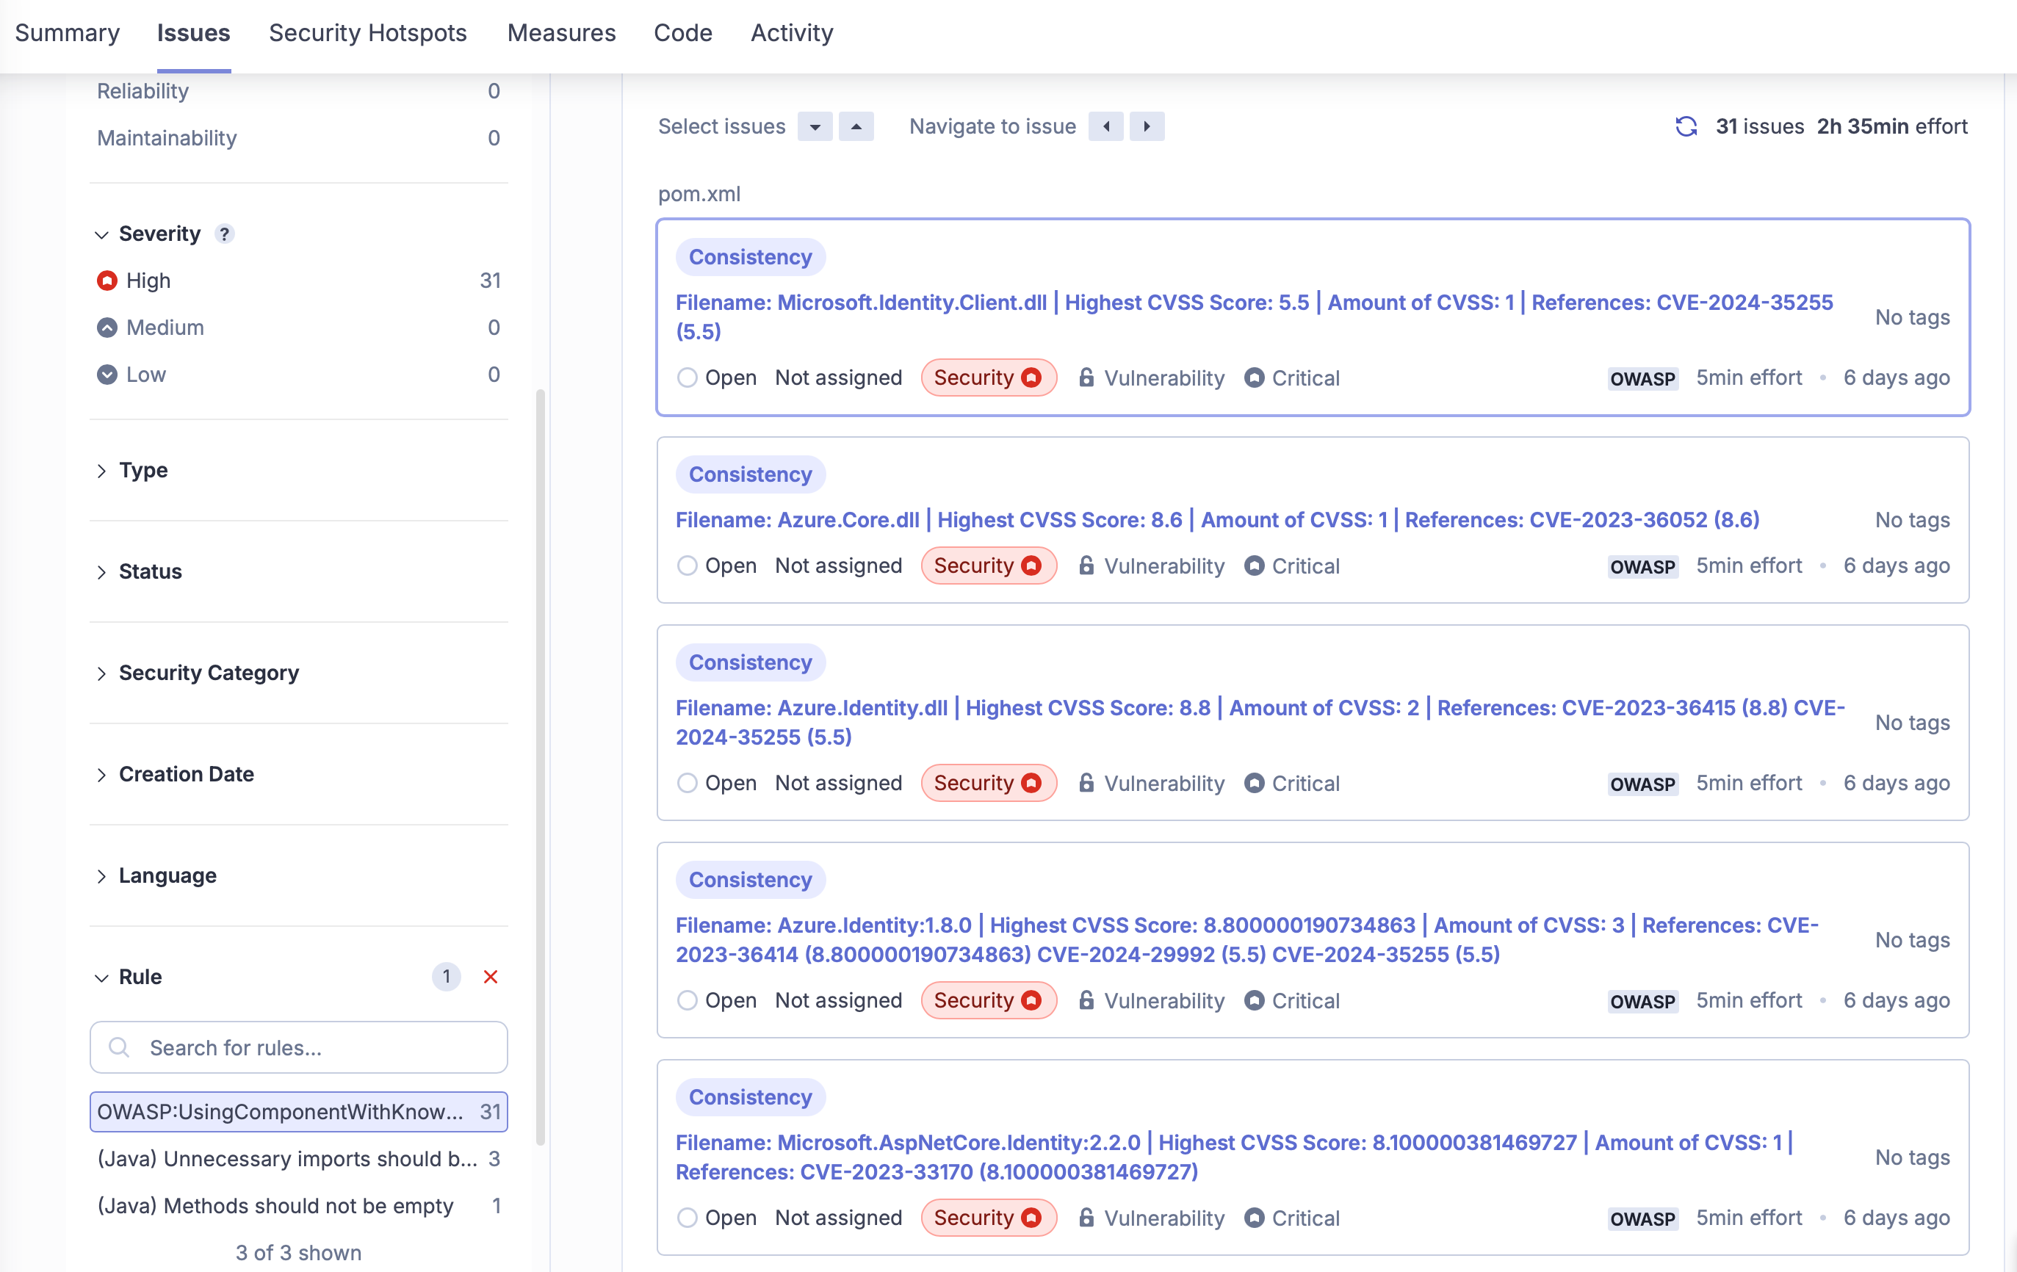Image resolution: width=2017 pixels, height=1272 pixels.
Task: Open the Measures tab
Action: [x=561, y=32]
